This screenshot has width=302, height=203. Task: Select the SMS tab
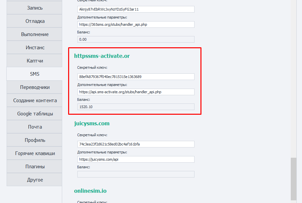[x=34, y=74]
